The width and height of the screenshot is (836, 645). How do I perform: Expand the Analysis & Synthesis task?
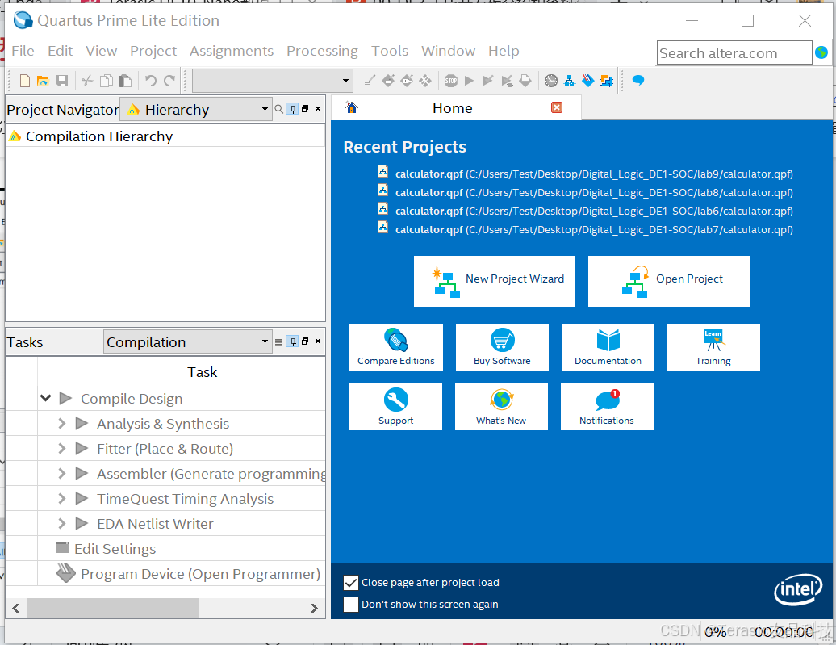coord(62,424)
